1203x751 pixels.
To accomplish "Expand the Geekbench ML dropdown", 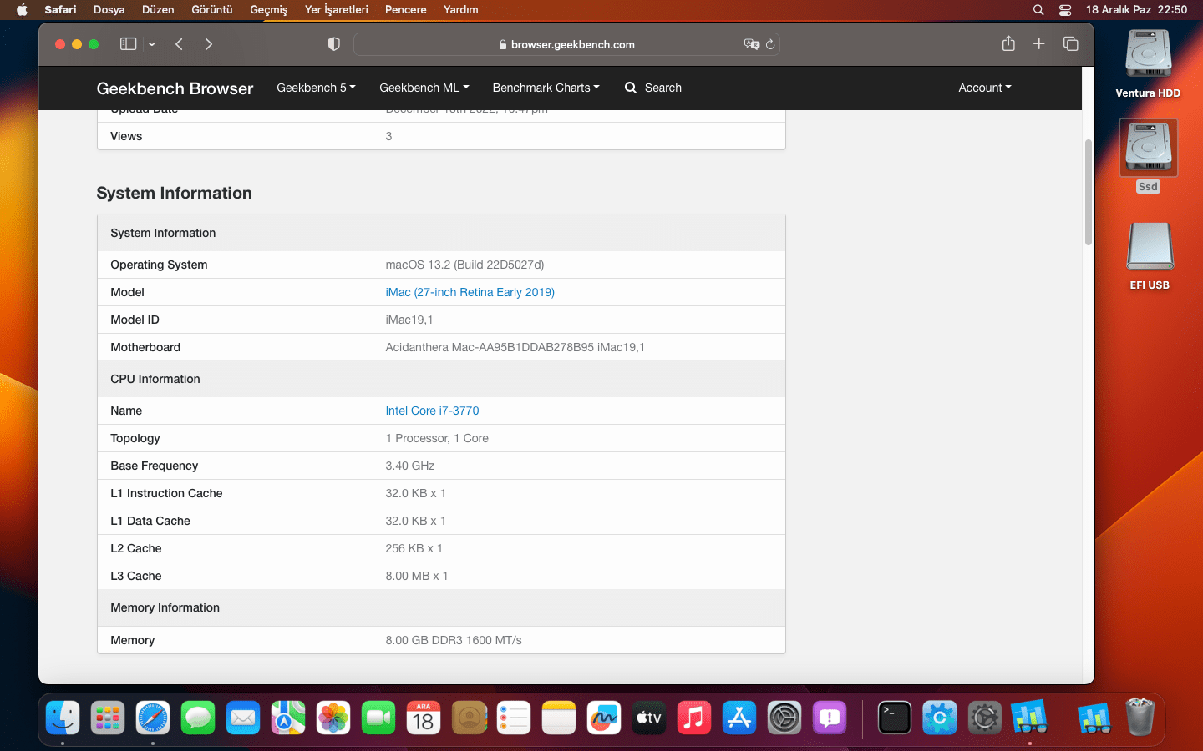I will click(424, 88).
